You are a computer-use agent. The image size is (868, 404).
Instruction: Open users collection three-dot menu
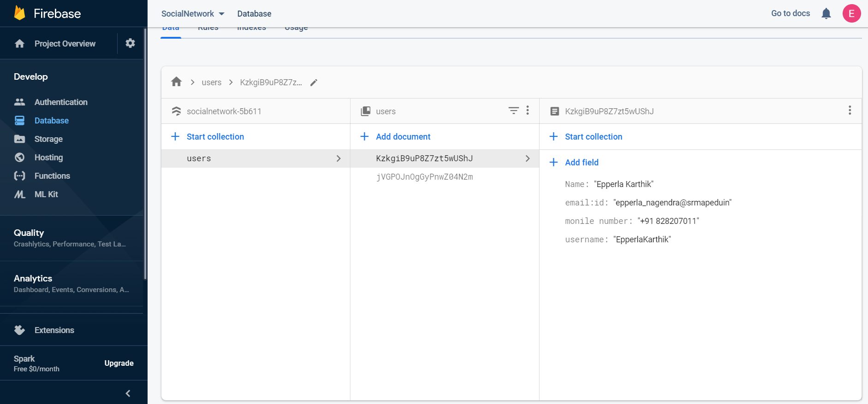pyautogui.click(x=528, y=111)
